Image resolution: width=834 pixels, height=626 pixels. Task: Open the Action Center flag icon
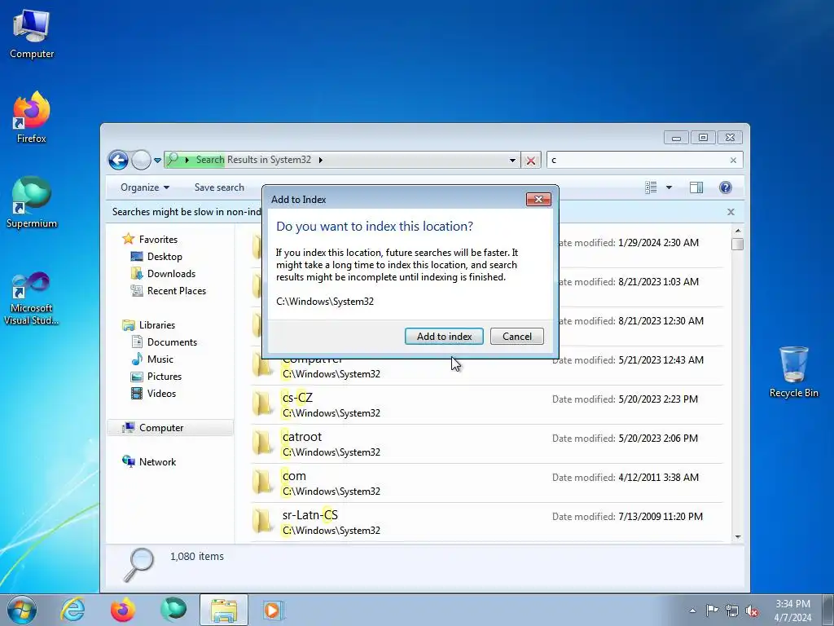point(712,611)
